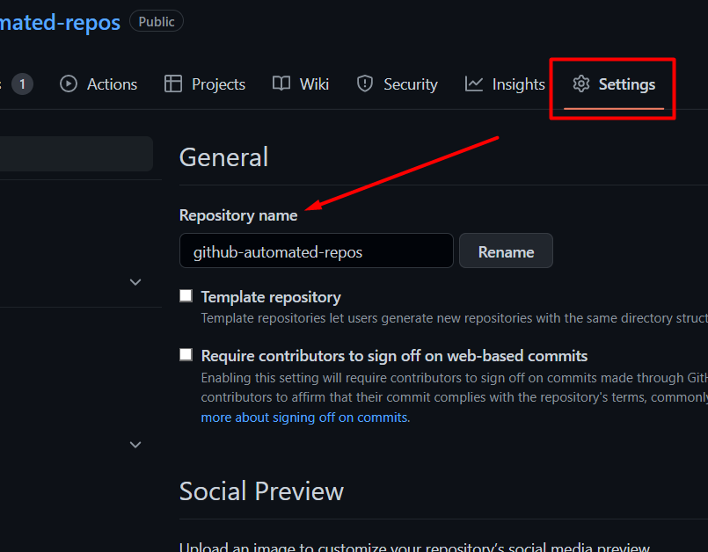The image size is (708, 552).
Task: Click the Projects table icon
Action: click(x=173, y=84)
